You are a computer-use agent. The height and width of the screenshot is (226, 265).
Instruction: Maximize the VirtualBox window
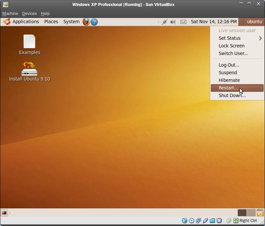coord(249,3)
